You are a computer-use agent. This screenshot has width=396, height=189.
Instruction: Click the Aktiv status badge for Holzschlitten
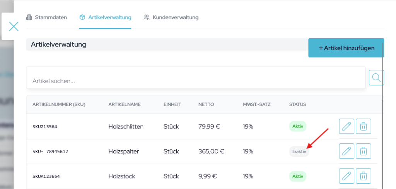(298, 126)
